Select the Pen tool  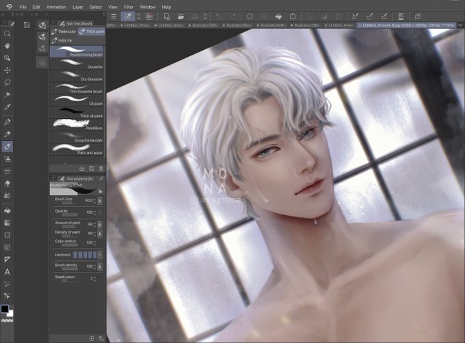[x=7, y=122]
